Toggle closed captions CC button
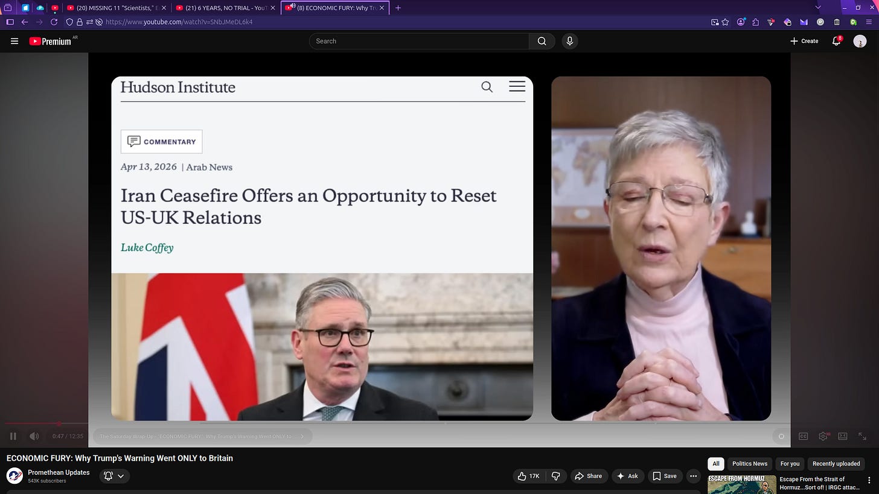Screen dimensions: 879x494 click(x=803, y=436)
